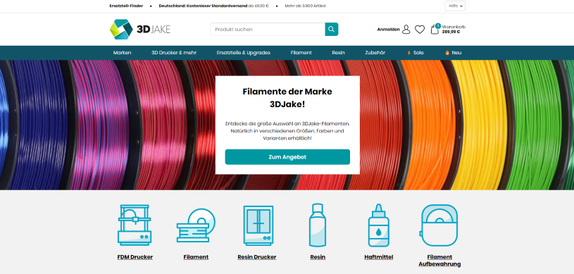Open the shopping cart bag icon
This screenshot has width=574, height=274.
coord(435,30)
